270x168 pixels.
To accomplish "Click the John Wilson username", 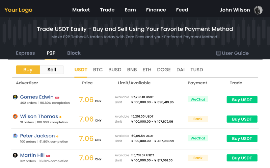I will (235, 10).
